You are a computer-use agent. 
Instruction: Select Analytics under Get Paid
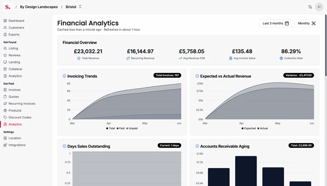coord(15,124)
